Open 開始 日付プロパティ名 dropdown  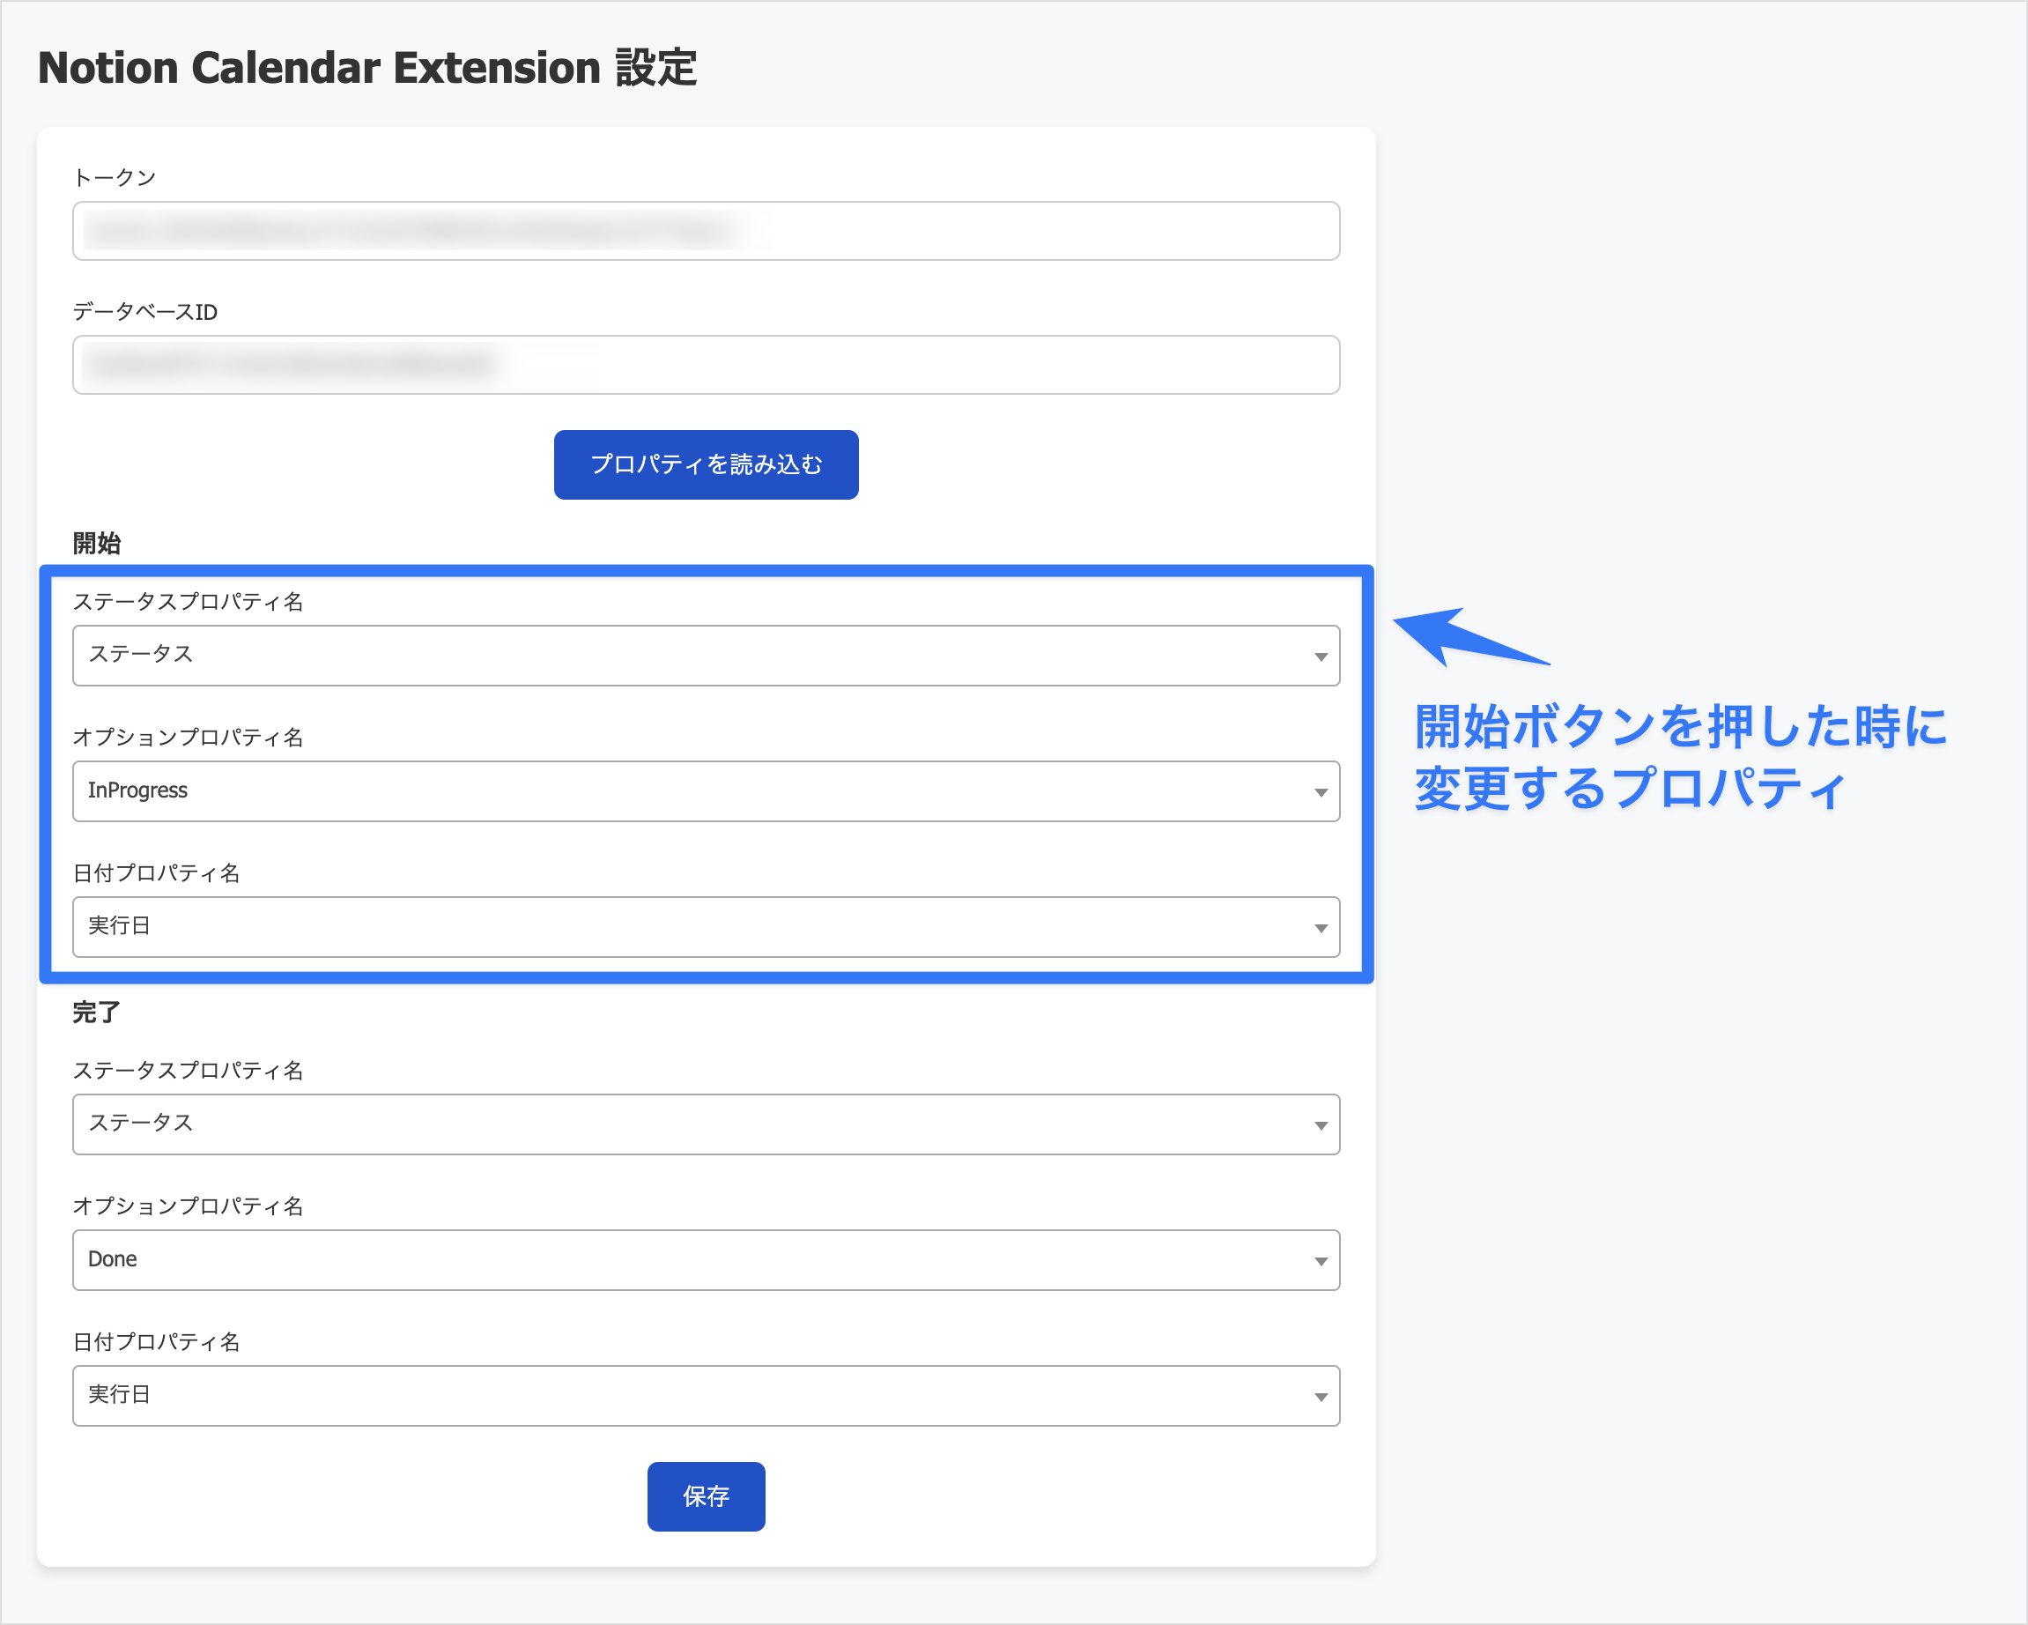pos(706,927)
